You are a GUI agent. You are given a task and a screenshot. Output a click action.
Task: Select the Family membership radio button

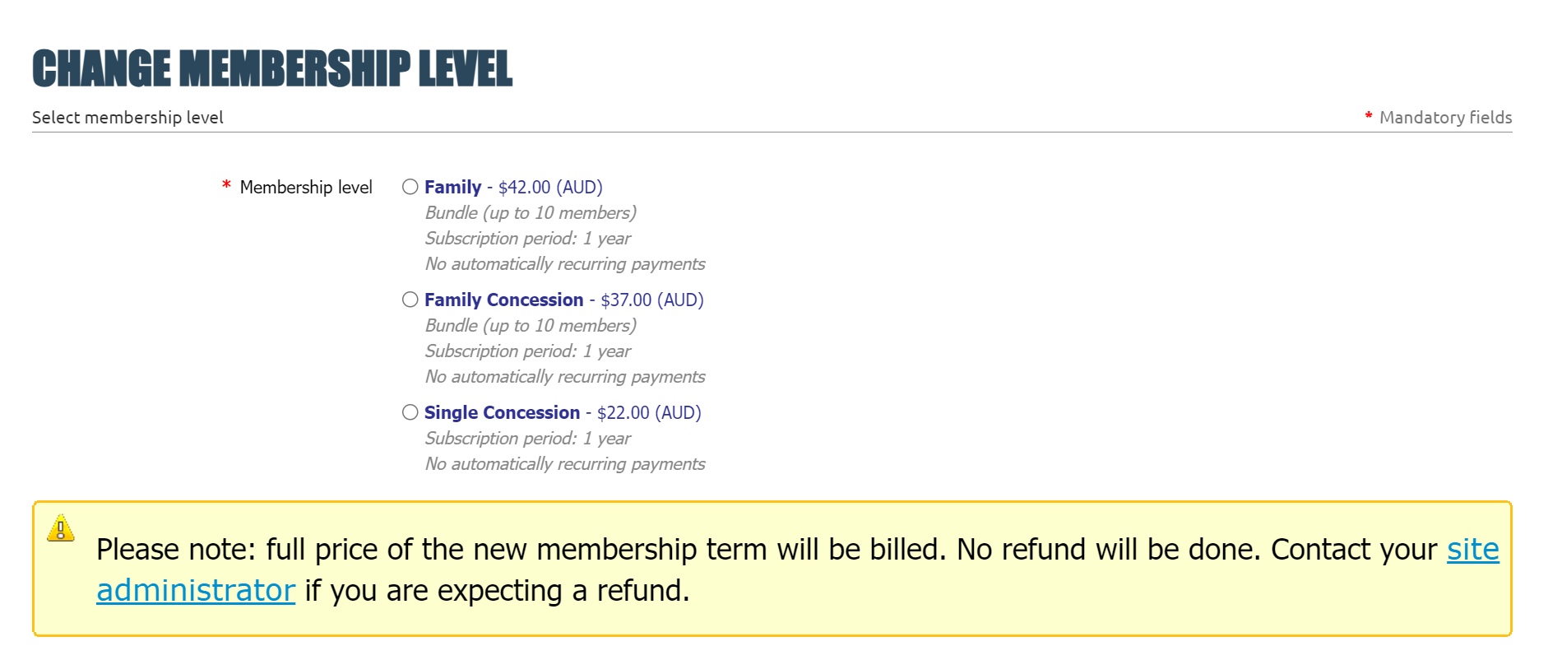point(410,187)
